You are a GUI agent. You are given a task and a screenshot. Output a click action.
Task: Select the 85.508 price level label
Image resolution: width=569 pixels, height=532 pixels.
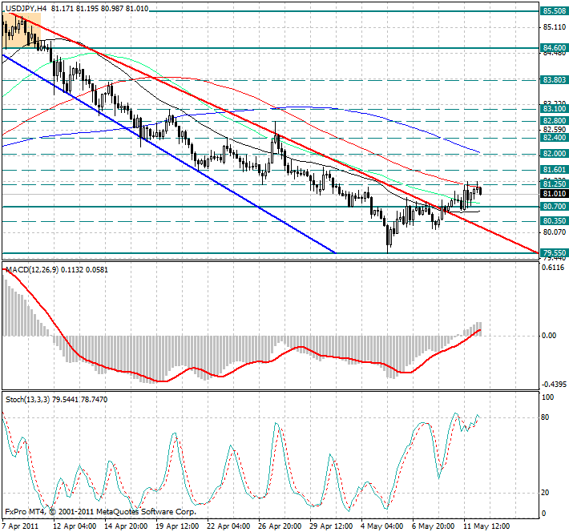[x=554, y=11]
